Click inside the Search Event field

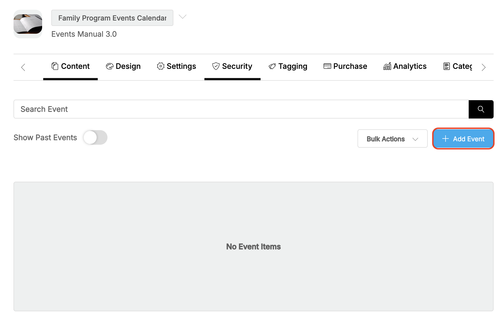[162, 109]
